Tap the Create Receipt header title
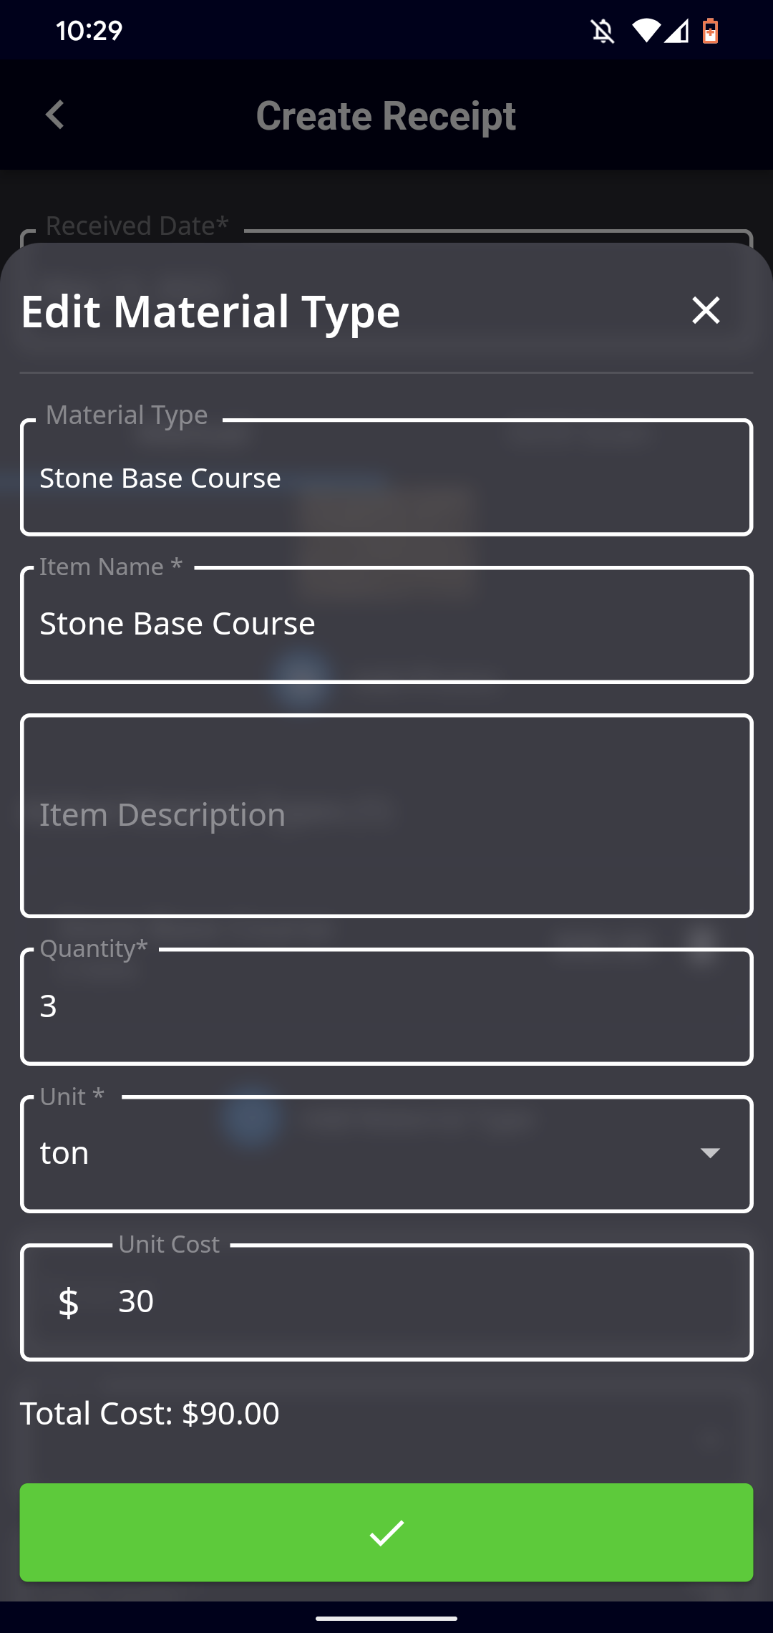The width and height of the screenshot is (773, 1633). click(x=386, y=116)
